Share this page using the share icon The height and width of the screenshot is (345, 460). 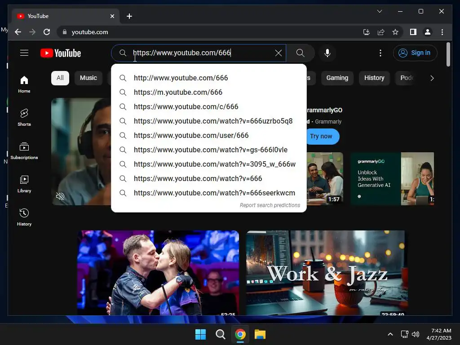click(381, 32)
